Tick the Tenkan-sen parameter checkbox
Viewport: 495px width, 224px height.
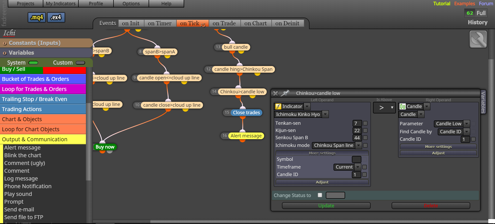tap(365, 123)
